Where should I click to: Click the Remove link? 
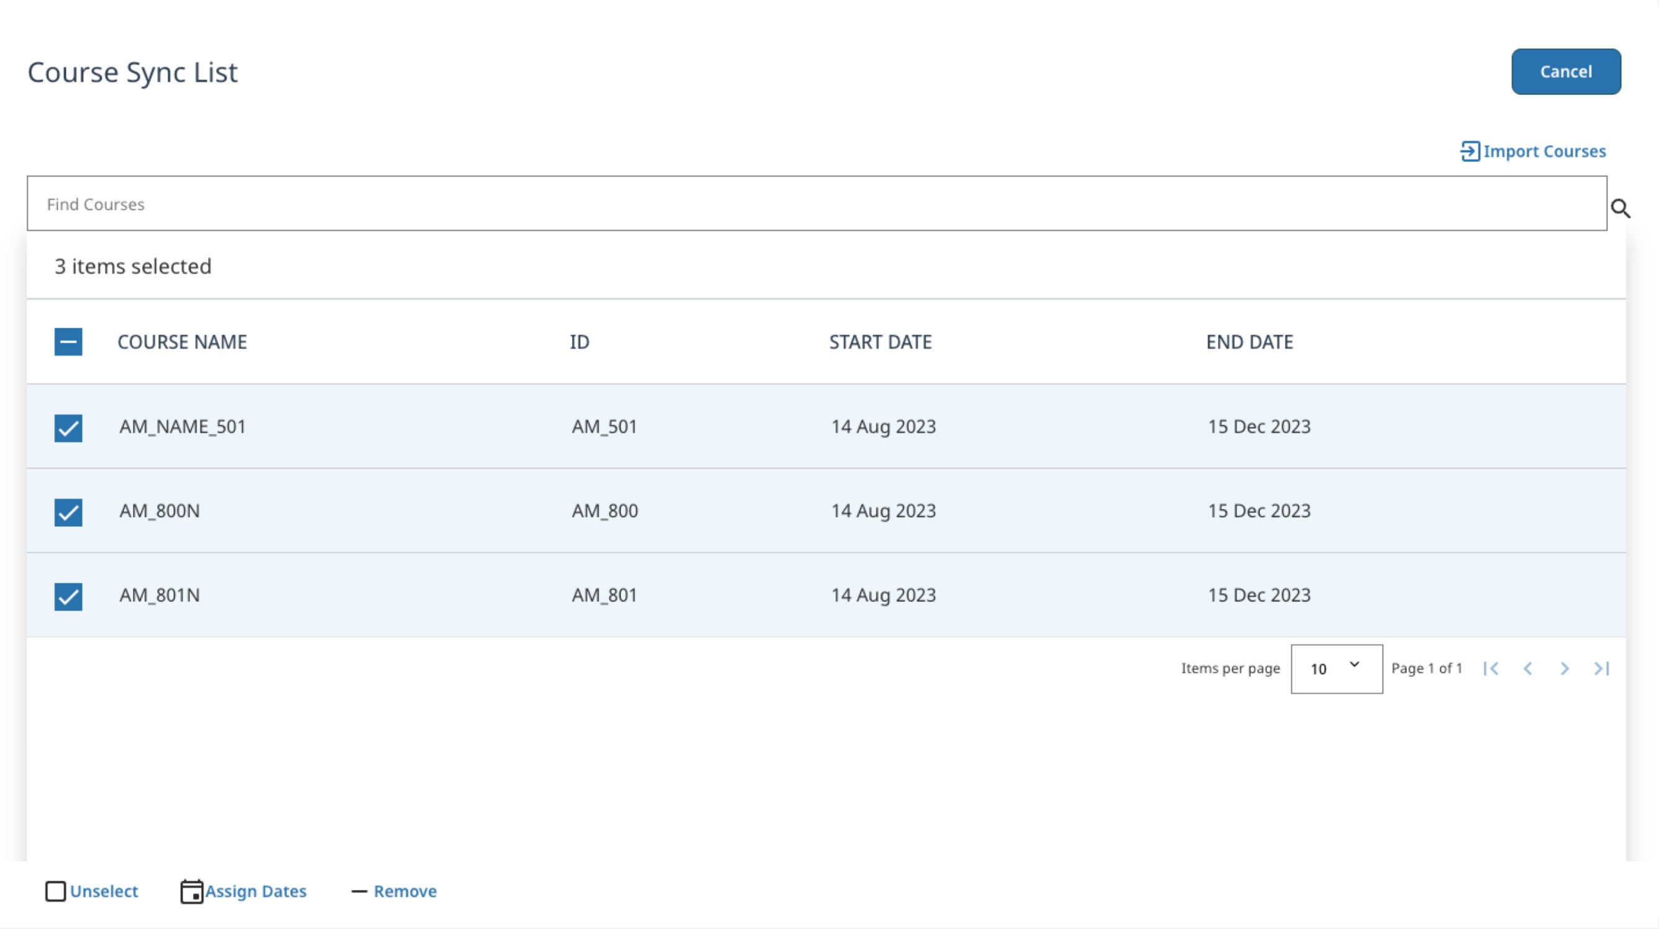[404, 891]
